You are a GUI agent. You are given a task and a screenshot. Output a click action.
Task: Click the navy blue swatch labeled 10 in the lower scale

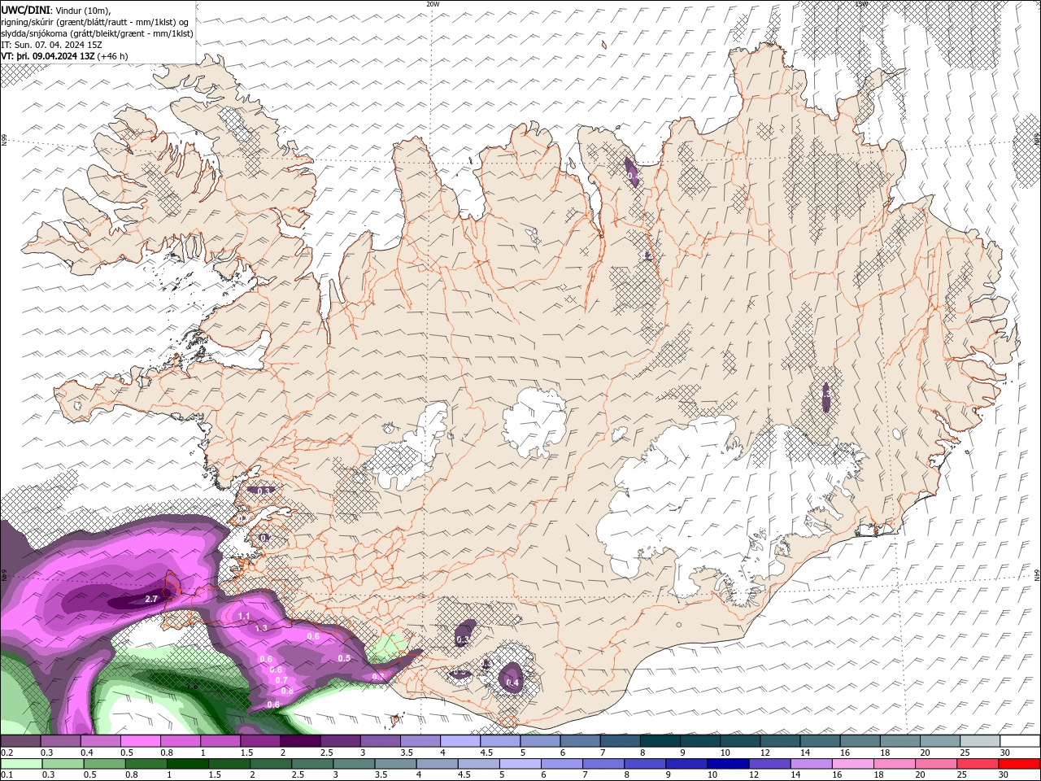(728, 764)
